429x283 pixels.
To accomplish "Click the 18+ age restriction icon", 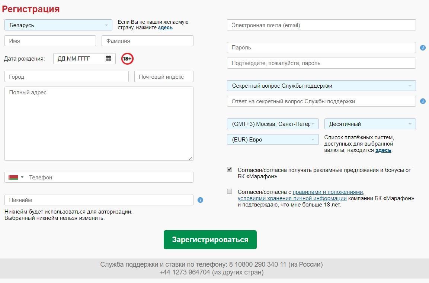I will point(127,58).
